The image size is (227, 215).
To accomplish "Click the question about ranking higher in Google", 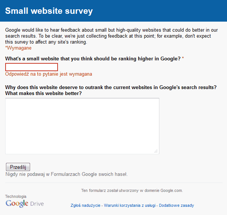I will [x=93, y=59].
